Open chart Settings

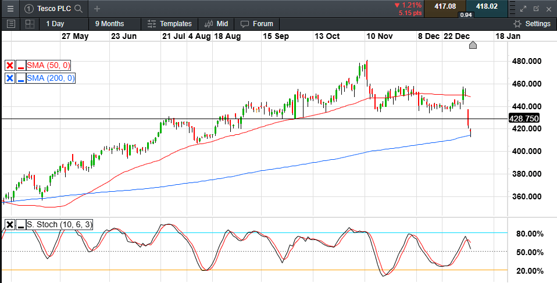532,24
